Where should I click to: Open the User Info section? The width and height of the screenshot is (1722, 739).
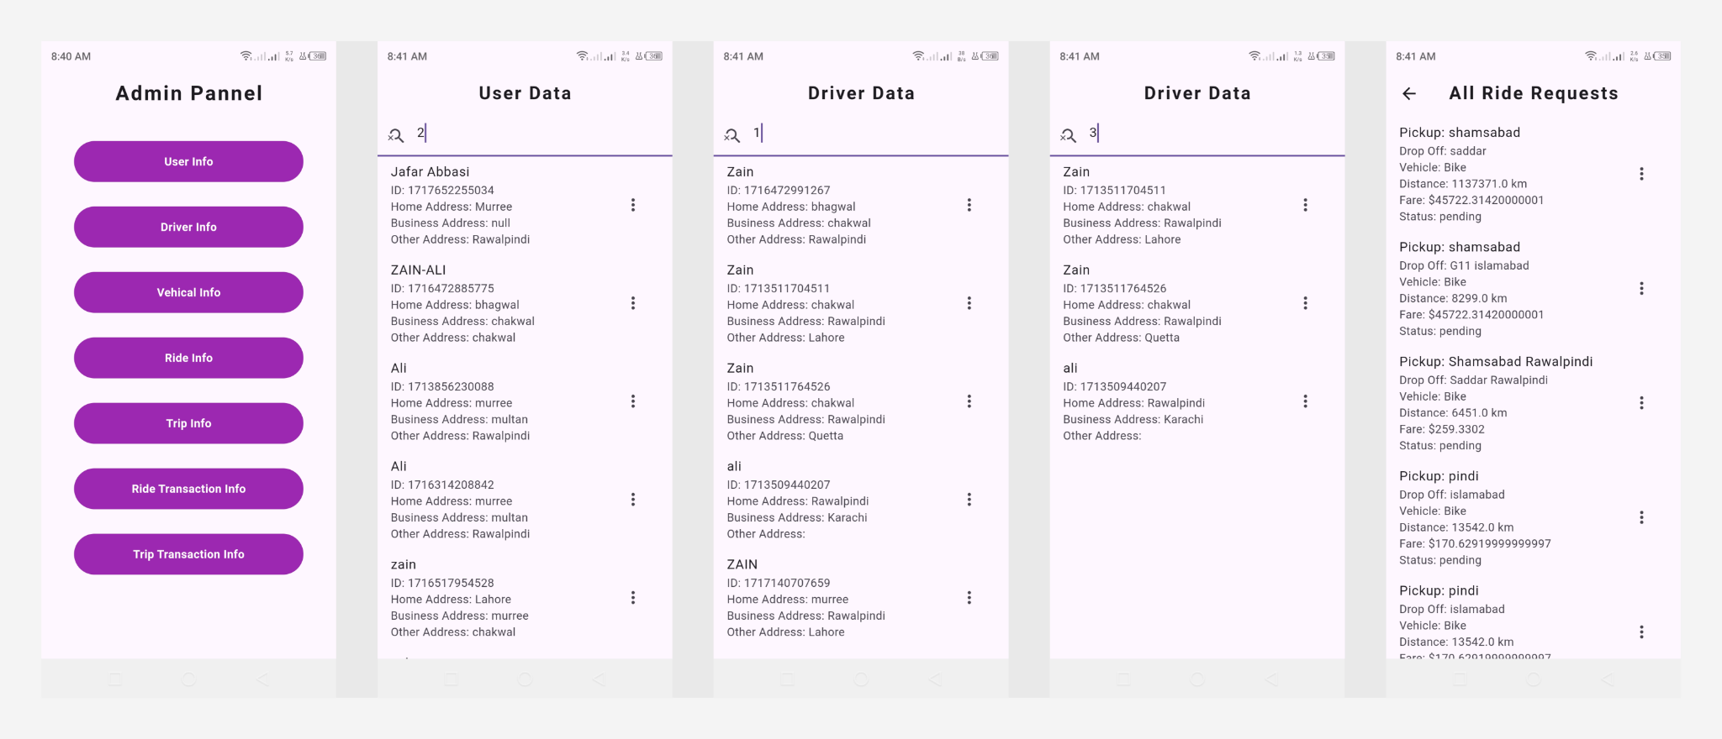(x=188, y=161)
